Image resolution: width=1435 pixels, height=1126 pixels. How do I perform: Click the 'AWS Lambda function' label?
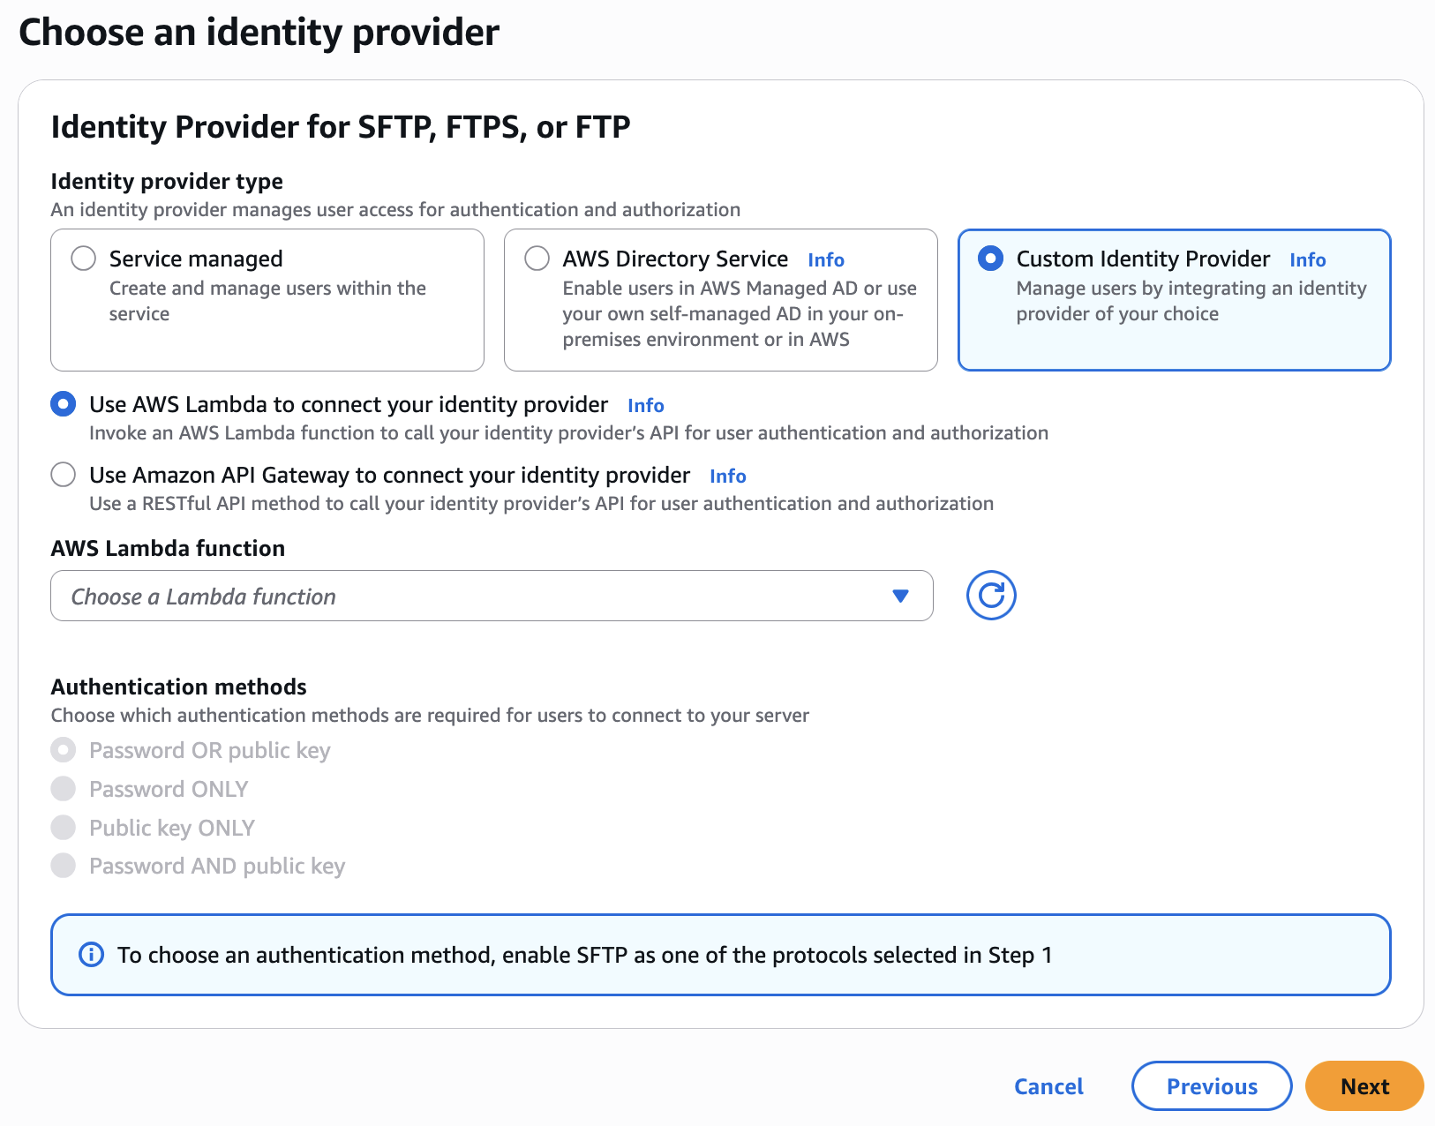[168, 548]
